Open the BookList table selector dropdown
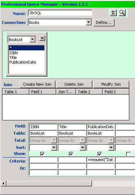The width and height of the screenshot is (135, 195). click(x=33, y=40)
